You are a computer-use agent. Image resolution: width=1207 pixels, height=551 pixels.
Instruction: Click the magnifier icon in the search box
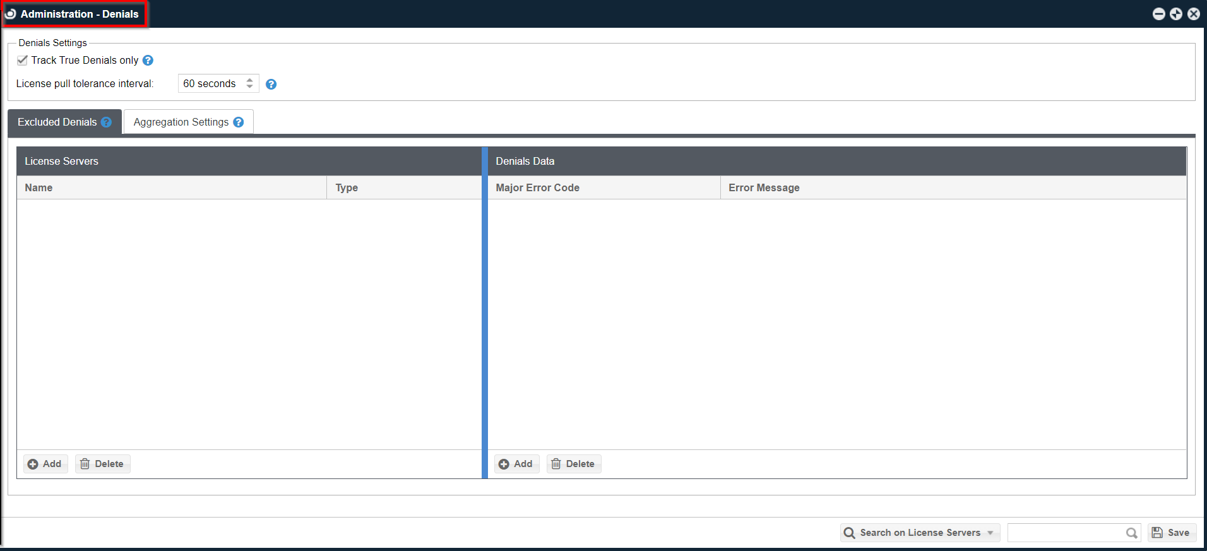[1131, 533]
